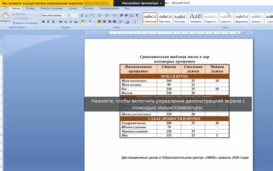Image resolution: width=273 pixels, height=171 pixels.
Task: Activate Format Painter (Формат по образцу)
Action: pyautogui.click(x=25, y=23)
